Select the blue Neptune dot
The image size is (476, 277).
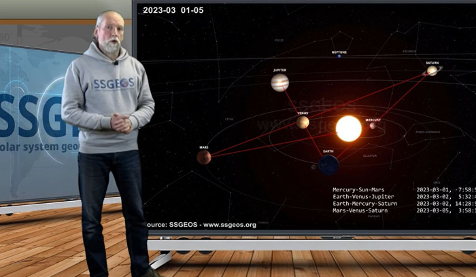click(x=339, y=56)
